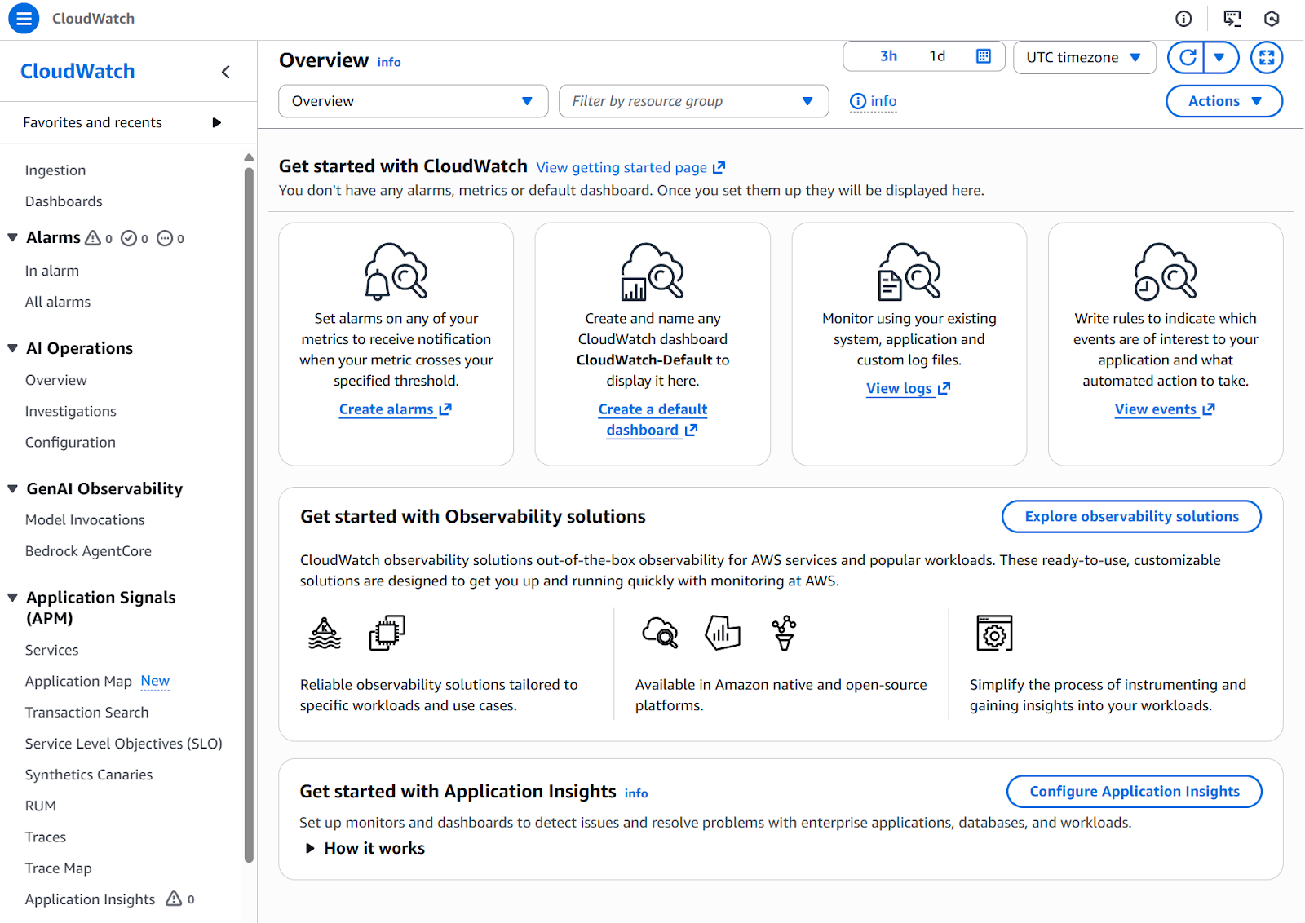Click the in-alarm counter badge next to Alarms

100,237
